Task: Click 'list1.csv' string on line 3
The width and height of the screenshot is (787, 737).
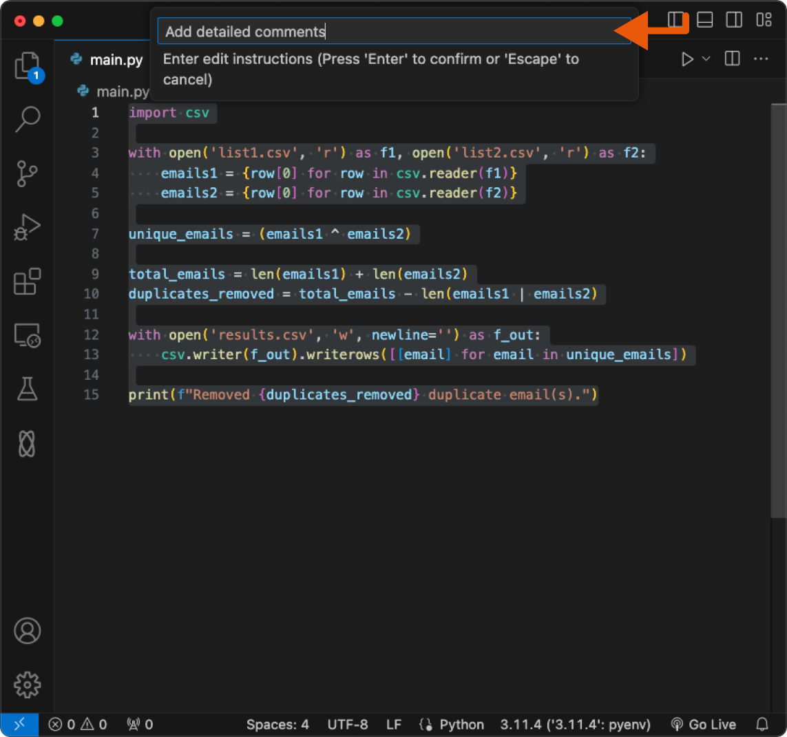Action: [254, 153]
